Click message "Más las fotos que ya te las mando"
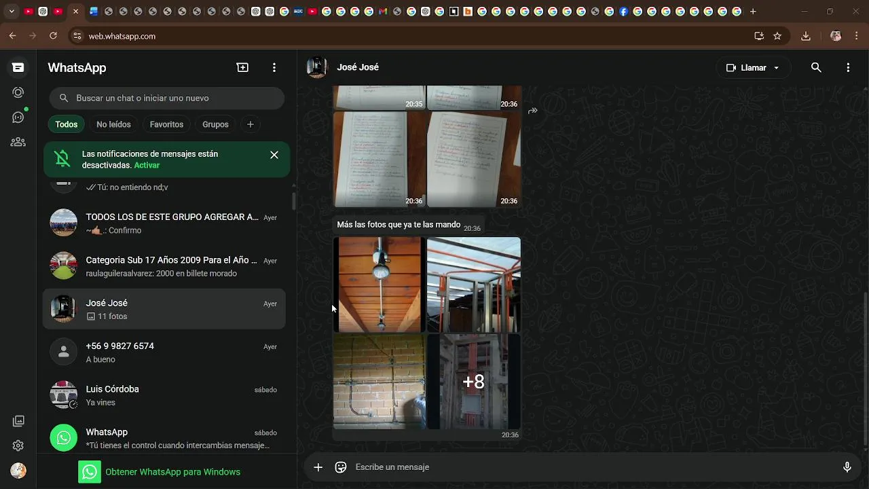Viewport: 869px width, 489px height. (399, 225)
